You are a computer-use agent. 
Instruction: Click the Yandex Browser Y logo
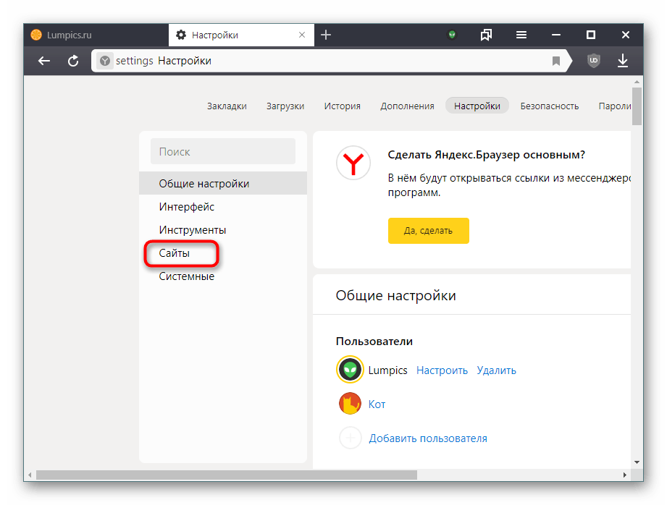click(353, 164)
